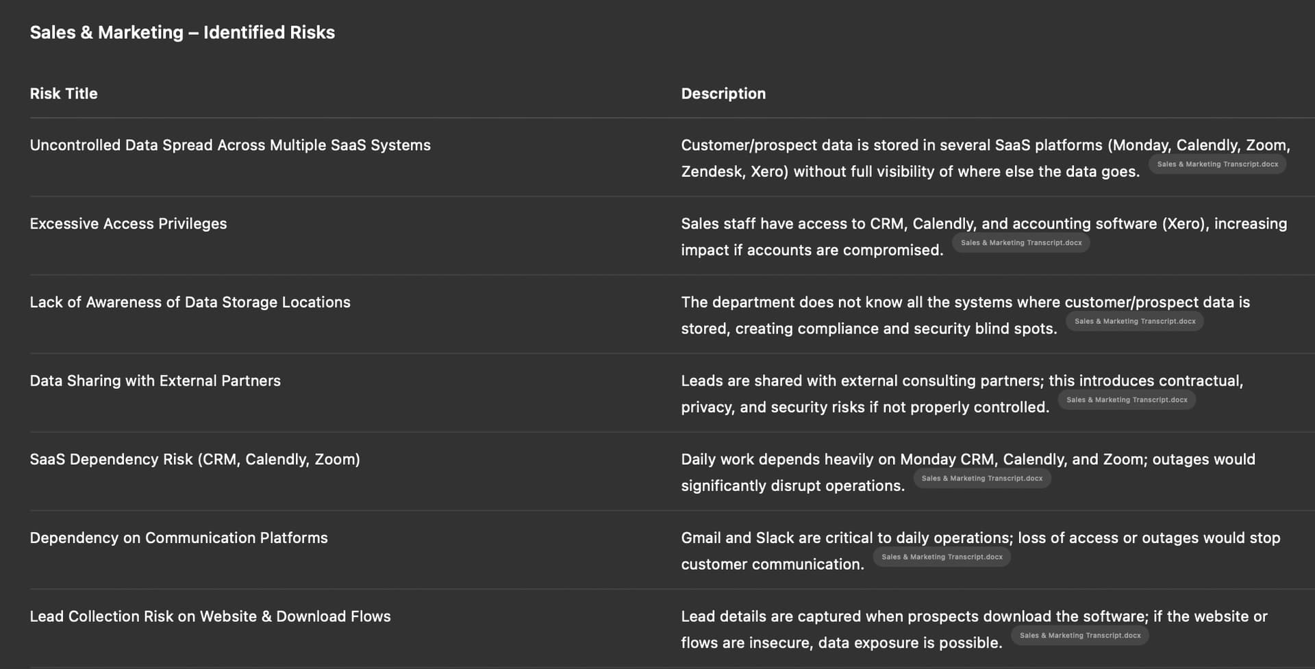This screenshot has width=1315, height=669.
Task: Click description beginning 'Gmail and Slack are critical'
Action: [980, 538]
